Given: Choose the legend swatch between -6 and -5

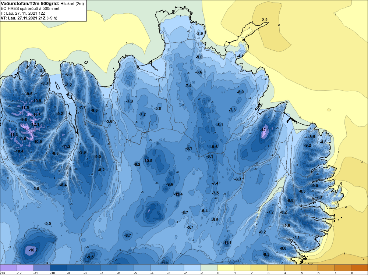Looking at the screenshot, I should coord(125,268).
